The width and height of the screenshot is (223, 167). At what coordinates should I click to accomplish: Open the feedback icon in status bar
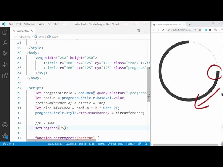139,144
